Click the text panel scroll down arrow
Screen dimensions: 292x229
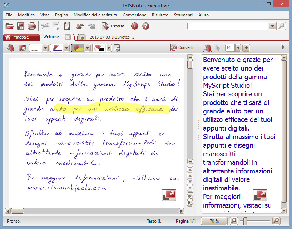(284, 210)
